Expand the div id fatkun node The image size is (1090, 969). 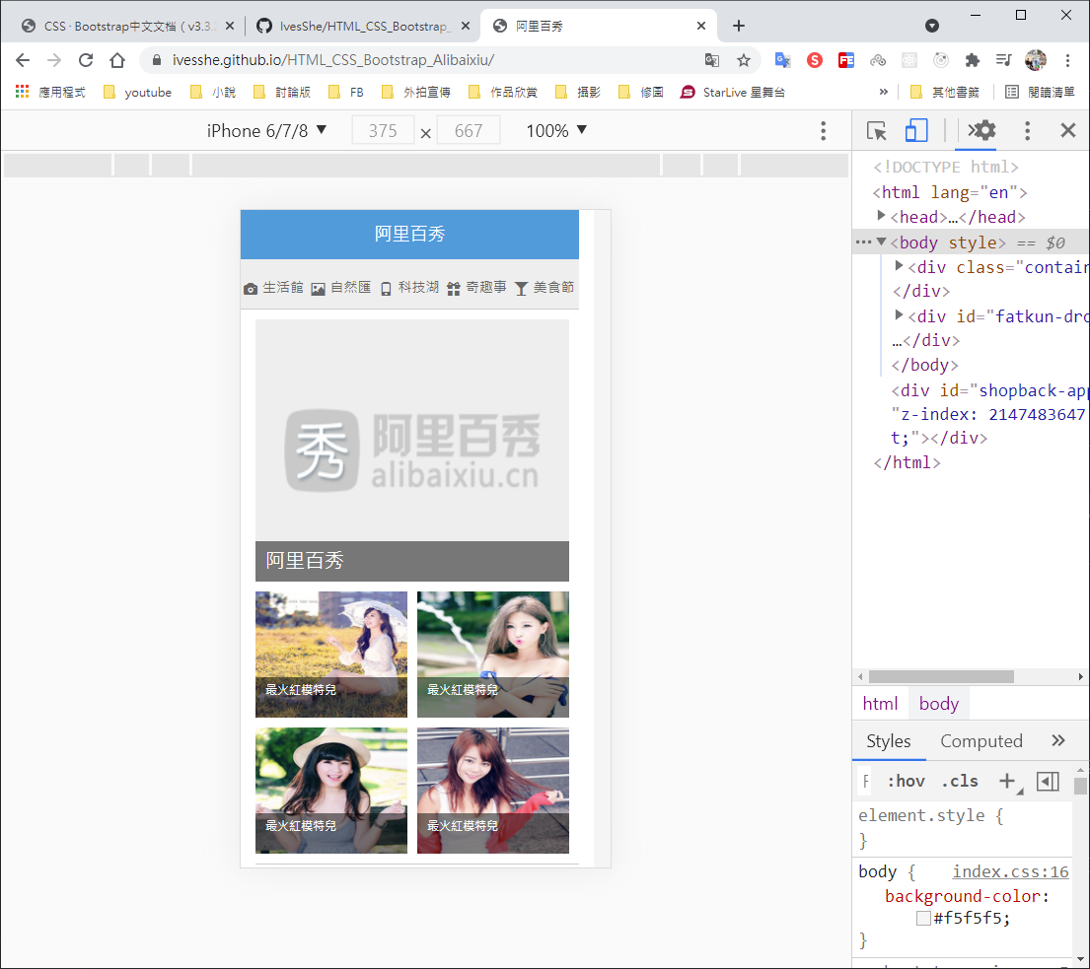pyautogui.click(x=899, y=315)
